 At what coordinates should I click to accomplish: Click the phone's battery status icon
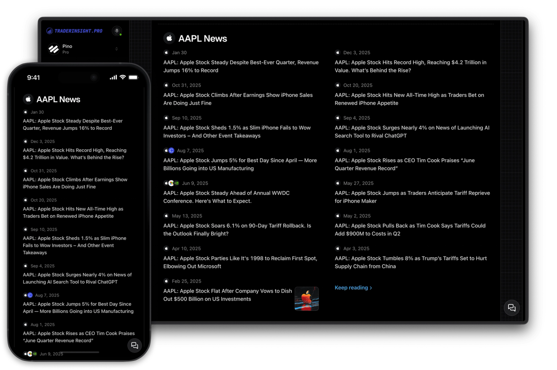coord(133,77)
